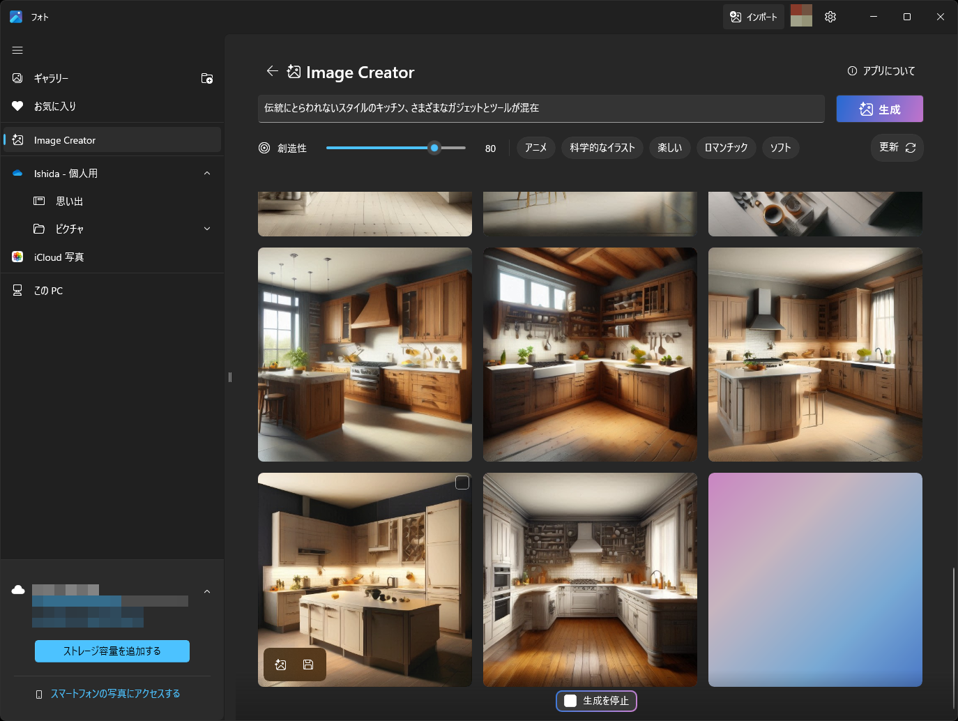Image resolution: width=958 pixels, height=721 pixels.
Task: Expand the ピクチャ folder
Action: pos(207,229)
